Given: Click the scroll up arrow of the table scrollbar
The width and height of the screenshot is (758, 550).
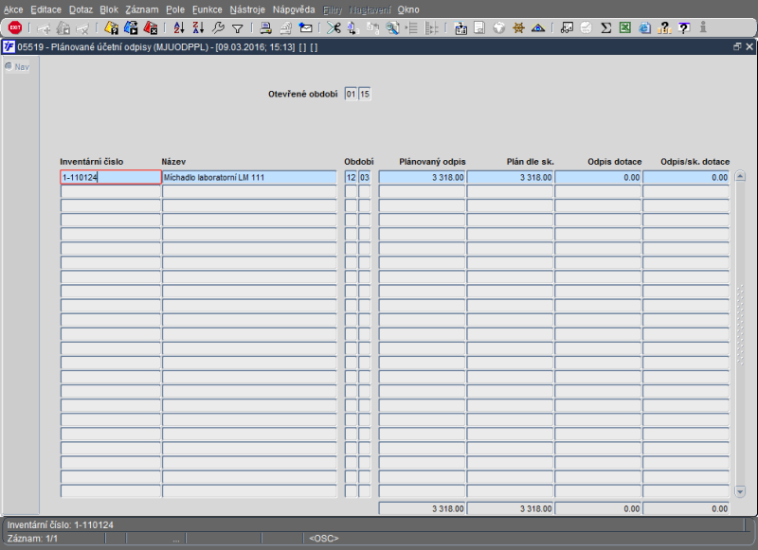Looking at the screenshot, I should (x=740, y=176).
